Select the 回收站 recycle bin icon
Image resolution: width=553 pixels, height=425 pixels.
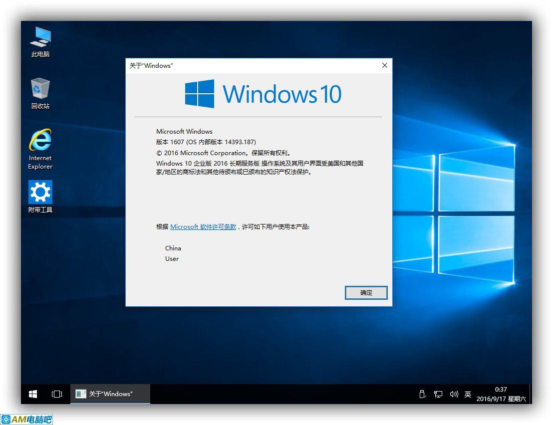pyautogui.click(x=40, y=93)
